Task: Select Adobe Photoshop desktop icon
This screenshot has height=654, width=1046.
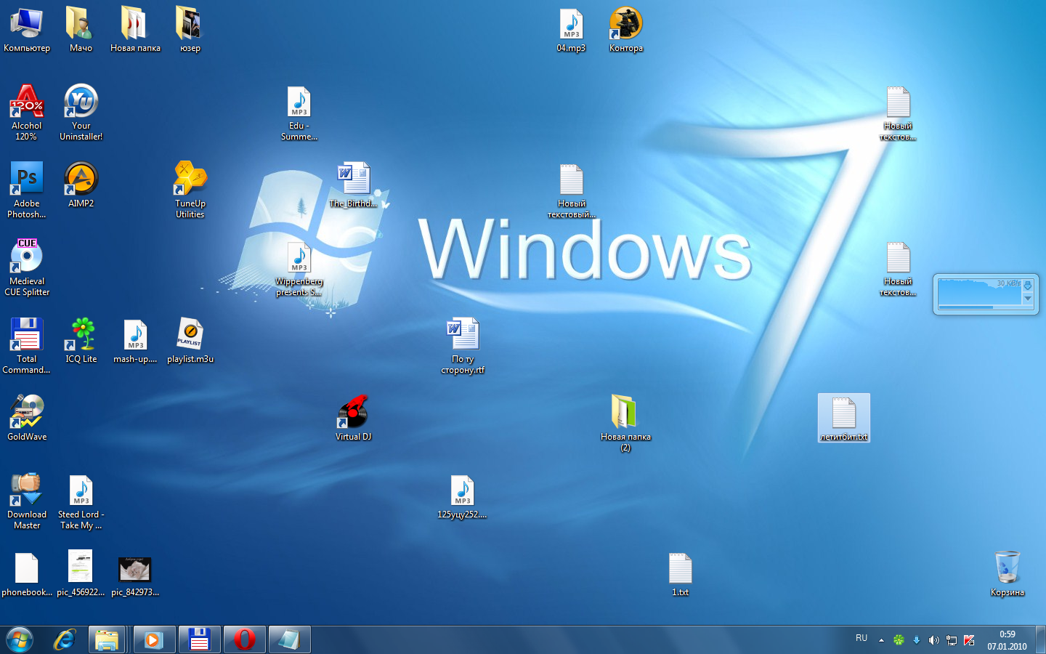Action: click(x=27, y=190)
